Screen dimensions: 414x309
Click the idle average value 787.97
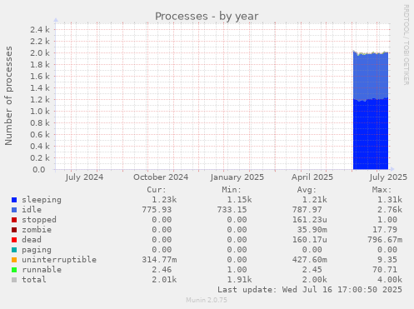[307, 210]
